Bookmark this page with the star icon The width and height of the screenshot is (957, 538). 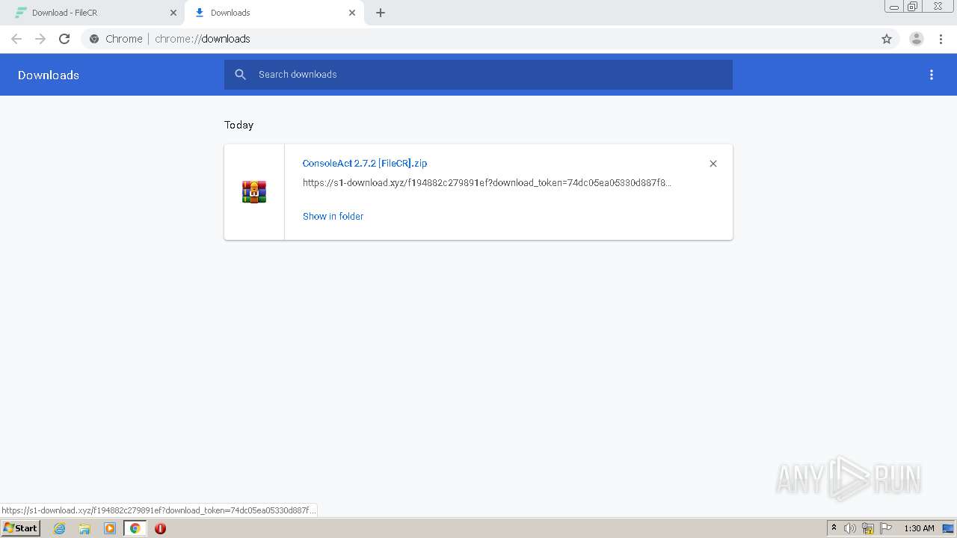pyautogui.click(x=887, y=39)
